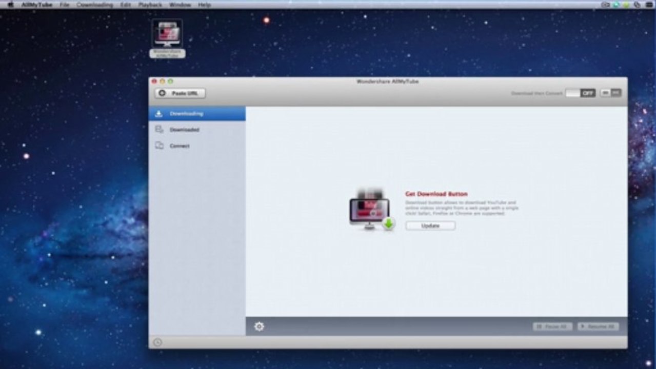Click the green round menu bar icon
The width and height of the screenshot is (656, 369).
[x=626, y=5]
